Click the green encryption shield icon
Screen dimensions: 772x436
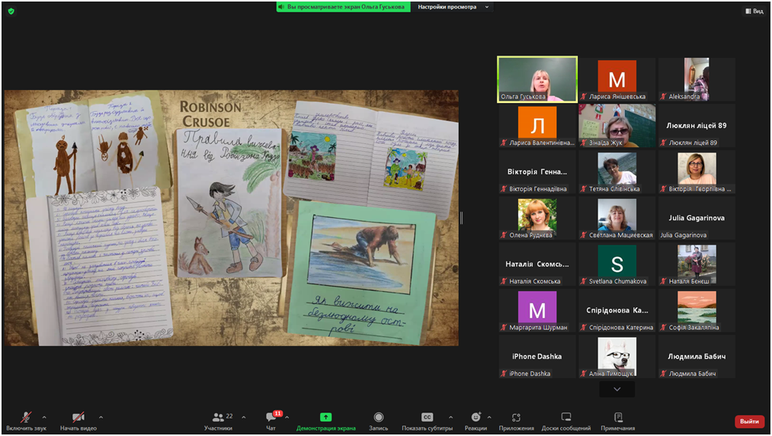tap(11, 11)
